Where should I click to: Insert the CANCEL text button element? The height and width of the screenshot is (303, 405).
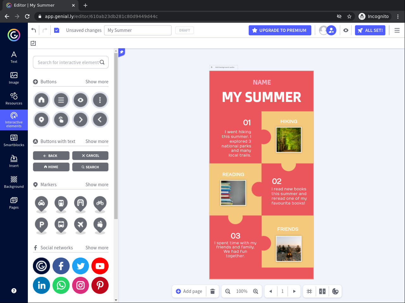(x=90, y=156)
